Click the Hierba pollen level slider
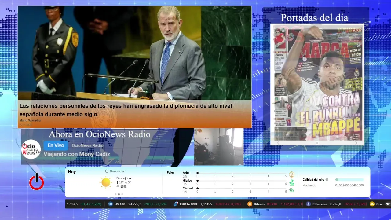391x220 pixels. (x=242, y=181)
